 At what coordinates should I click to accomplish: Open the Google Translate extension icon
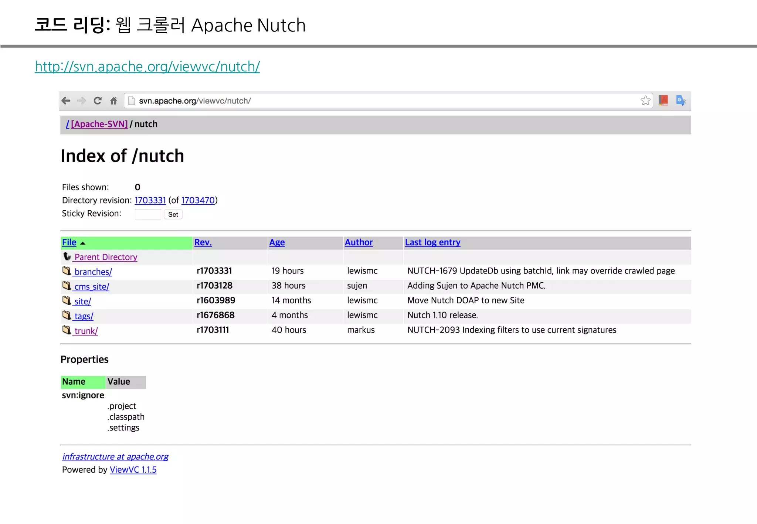(x=681, y=101)
